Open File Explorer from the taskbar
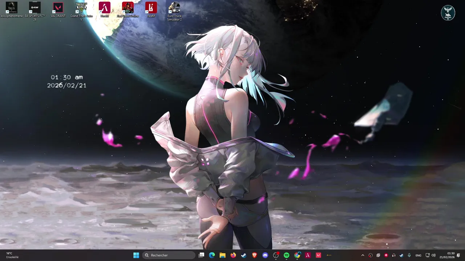Viewport: 465px width, 261px height. [x=222, y=255]
